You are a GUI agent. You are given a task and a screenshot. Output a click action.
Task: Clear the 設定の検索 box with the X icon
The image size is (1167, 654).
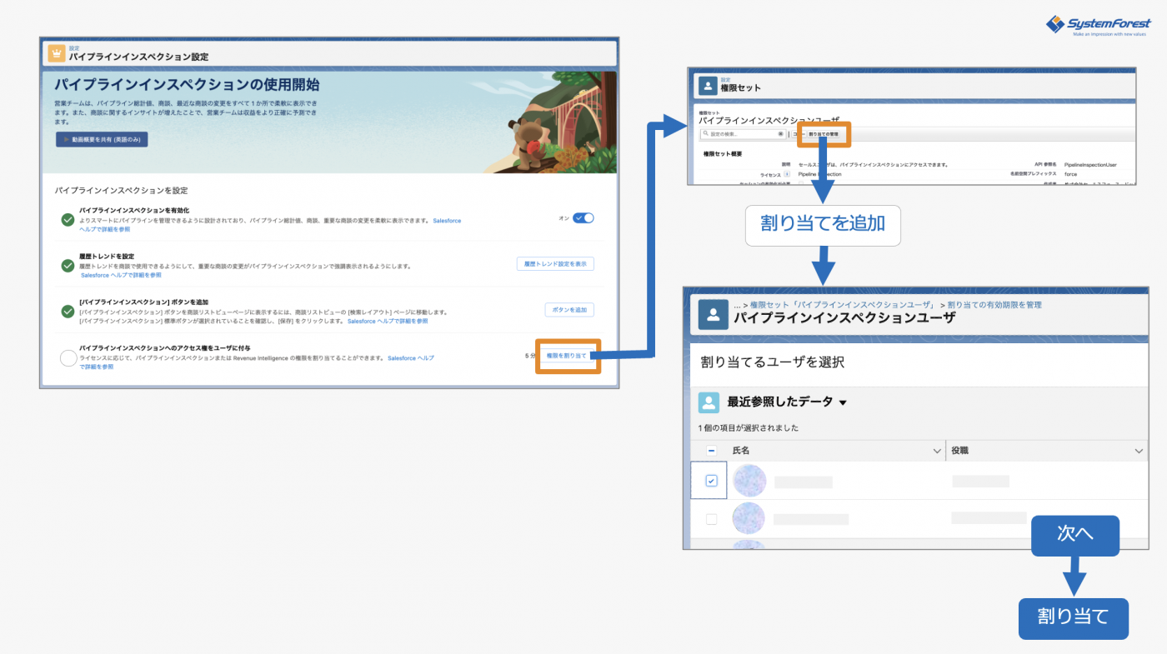coord(781,133)
